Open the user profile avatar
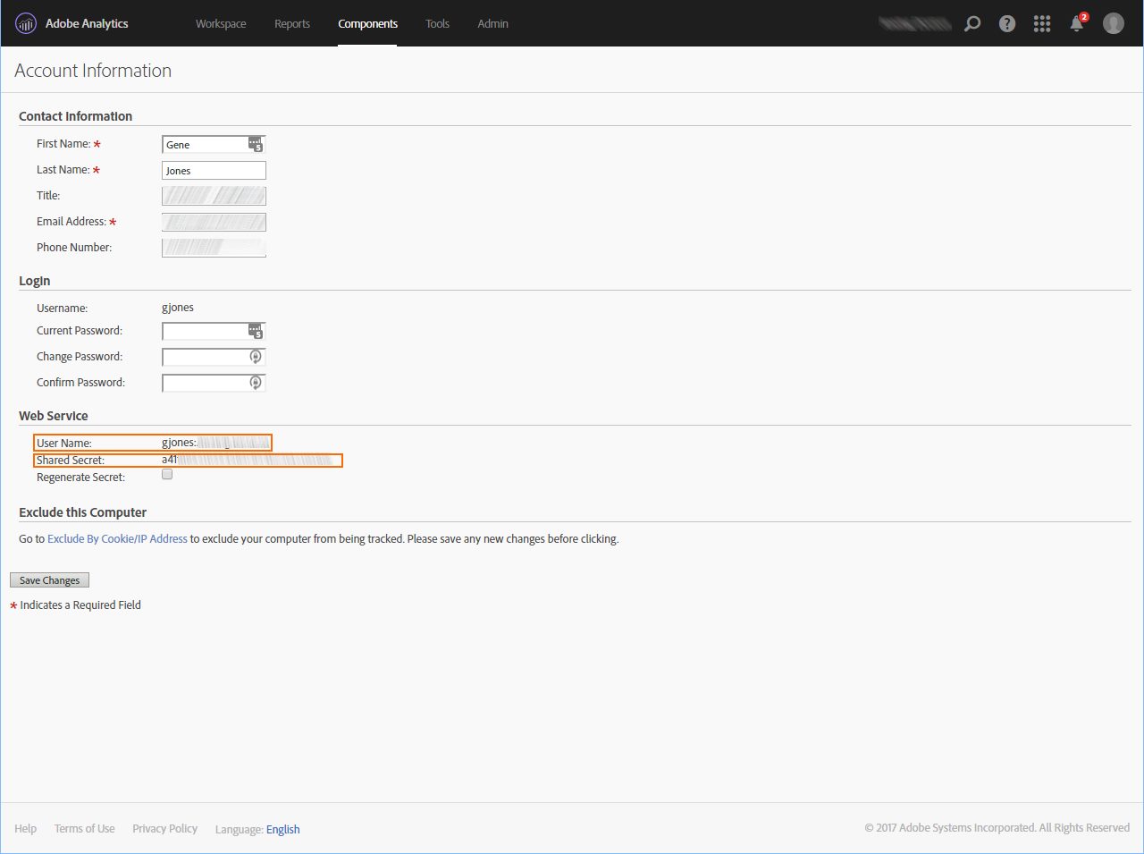Image resolution: width=1144 pixels, height=854 pixels. point(1113,24)
